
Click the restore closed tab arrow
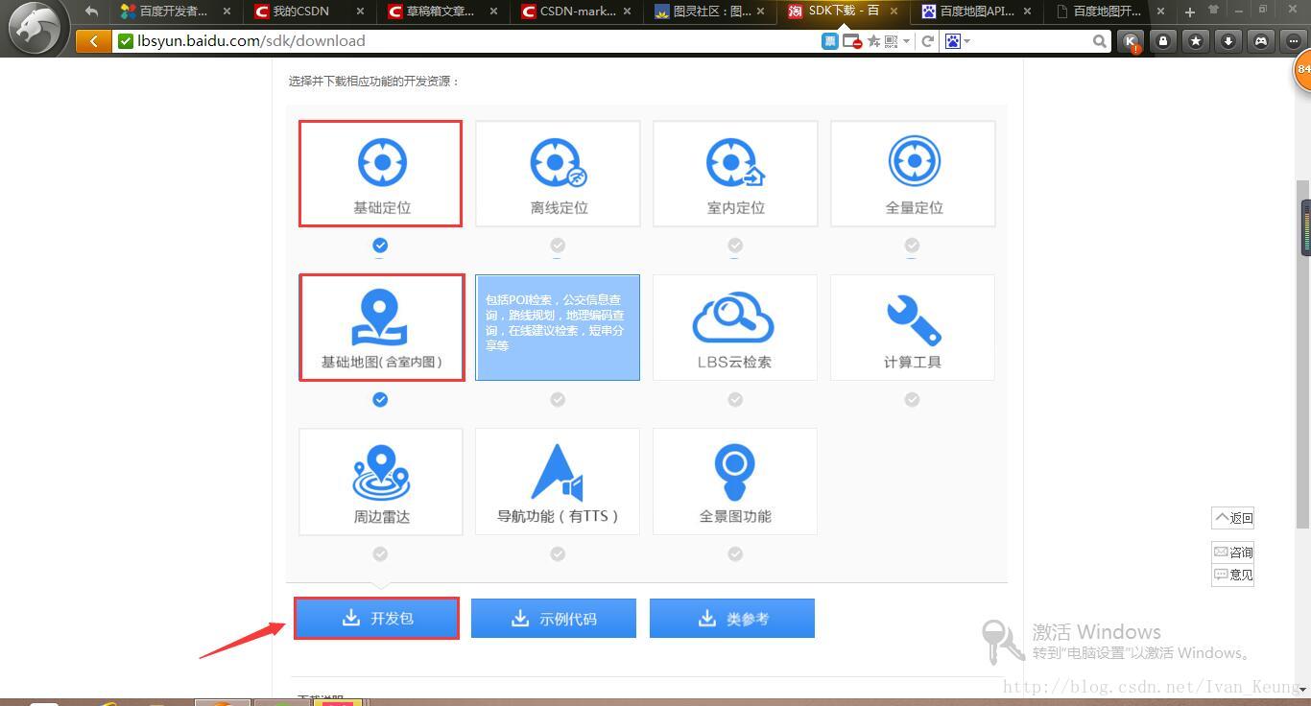pos(91,12)
